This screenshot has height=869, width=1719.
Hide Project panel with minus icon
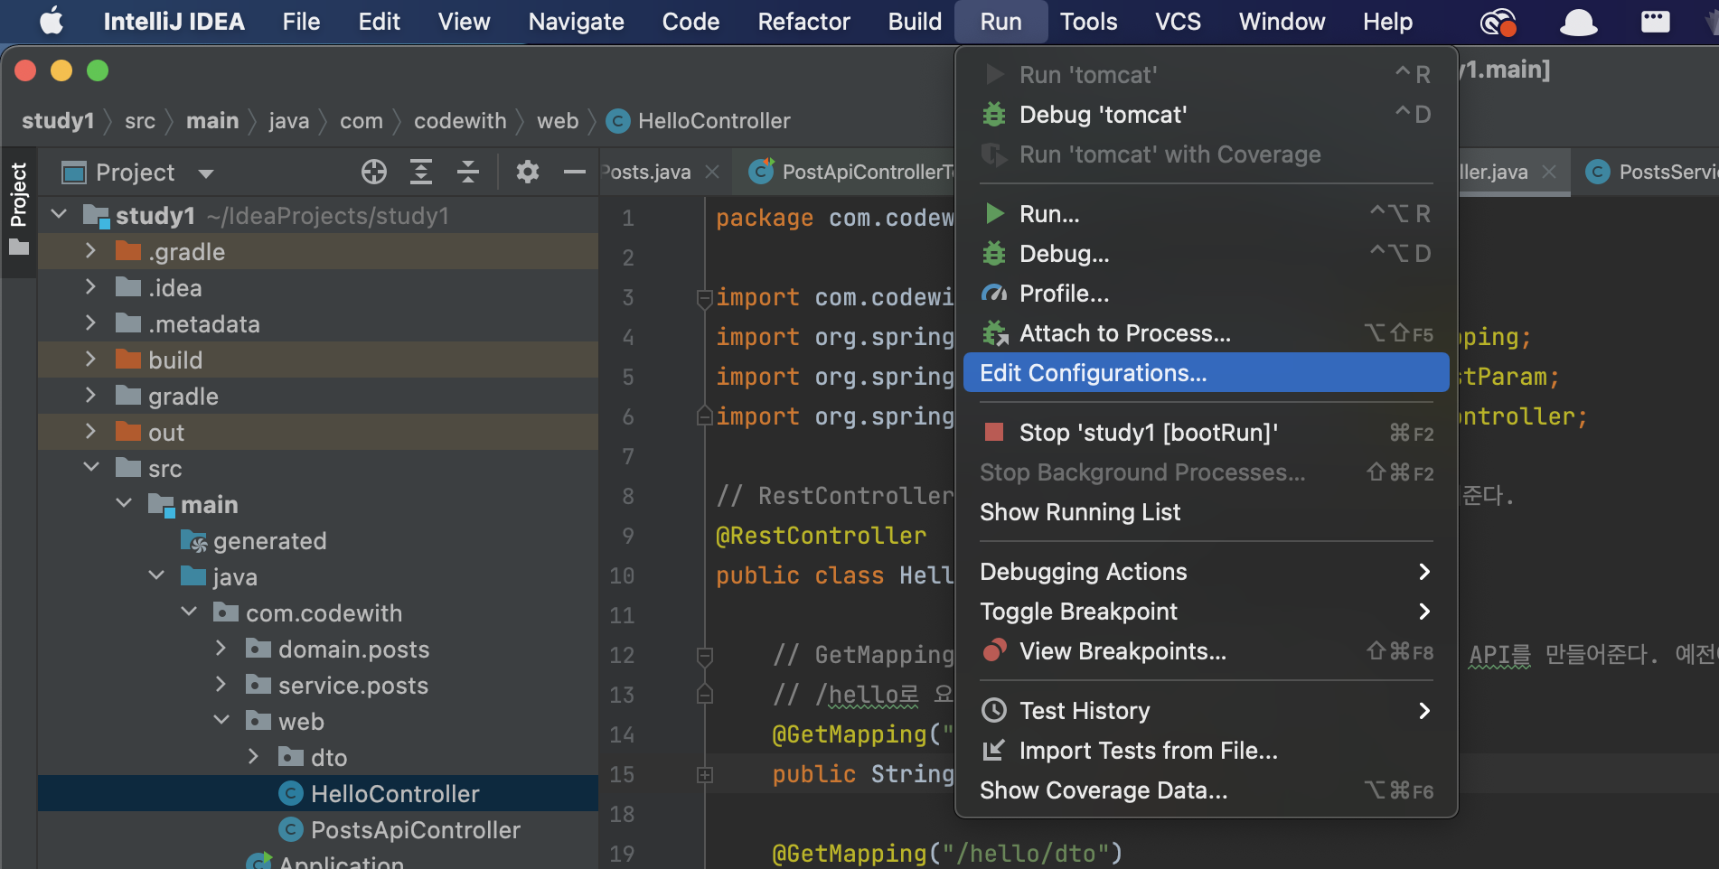pyautogui.click(x=575, y=172)
